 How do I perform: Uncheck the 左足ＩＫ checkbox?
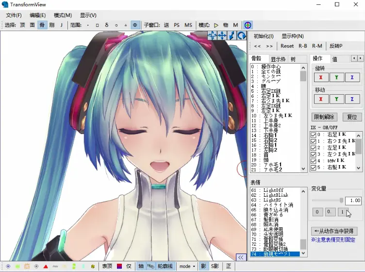[x=314, y=148]
